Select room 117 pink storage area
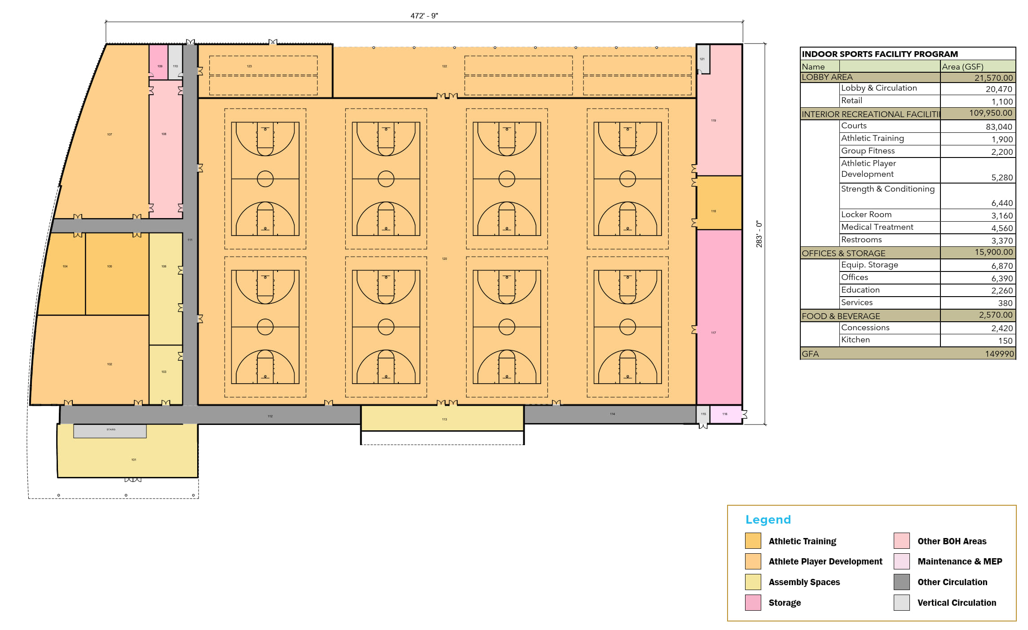This screenshot has height=630, width=1028. (x=719, y=317)
